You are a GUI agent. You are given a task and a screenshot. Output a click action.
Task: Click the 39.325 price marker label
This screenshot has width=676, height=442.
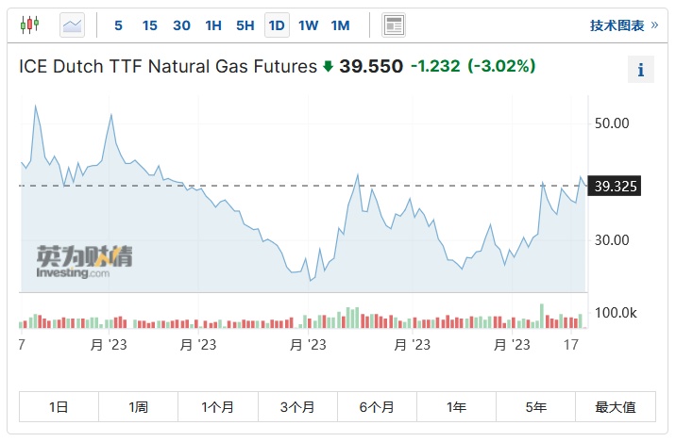click(x=616, y=187)
